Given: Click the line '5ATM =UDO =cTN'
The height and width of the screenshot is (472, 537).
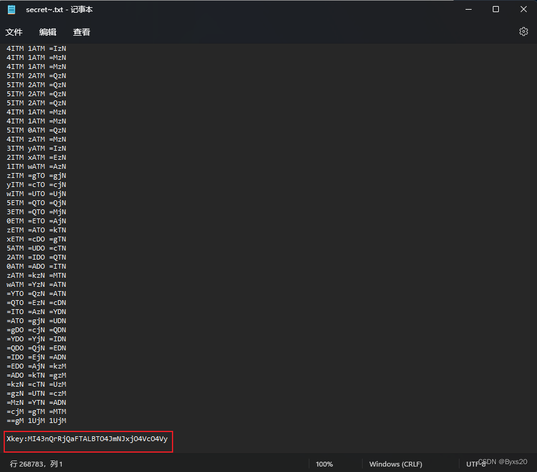Looking at the screenshot, I should tap(36, 248).
